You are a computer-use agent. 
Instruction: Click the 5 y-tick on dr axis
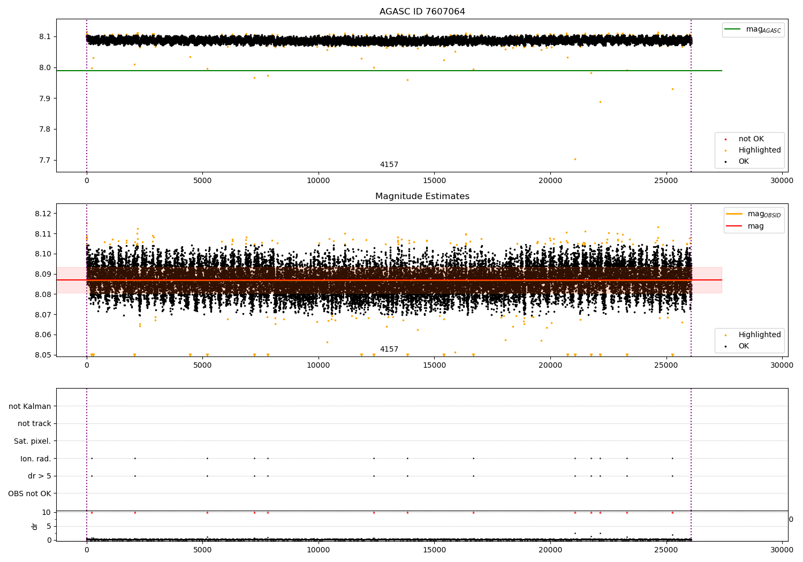[x=49, y=526]
